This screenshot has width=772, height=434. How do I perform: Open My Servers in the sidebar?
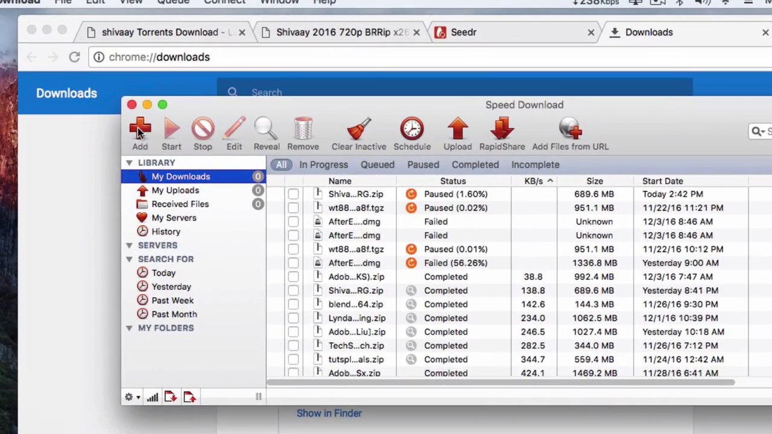174,218
